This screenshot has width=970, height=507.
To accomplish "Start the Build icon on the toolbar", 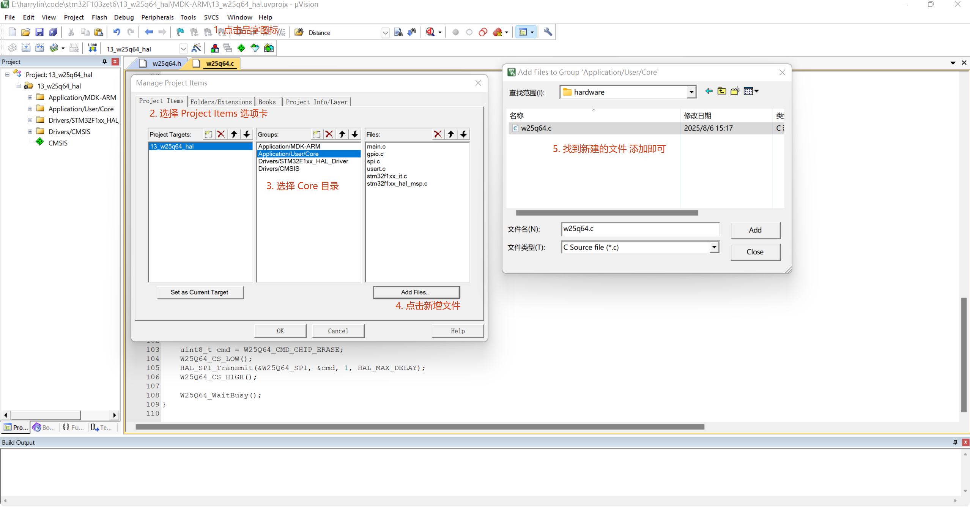I will point(26,48).
